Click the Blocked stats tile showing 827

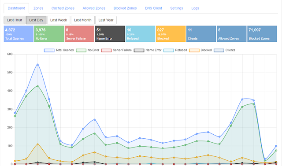(171, 34)
